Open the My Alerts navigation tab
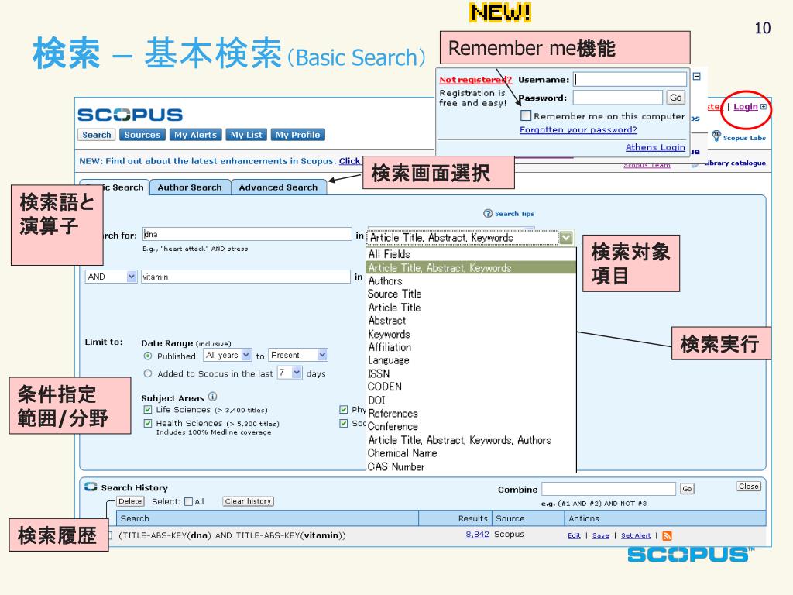The height and width of the screenshot is (595, 793). (x=195, y=135)
